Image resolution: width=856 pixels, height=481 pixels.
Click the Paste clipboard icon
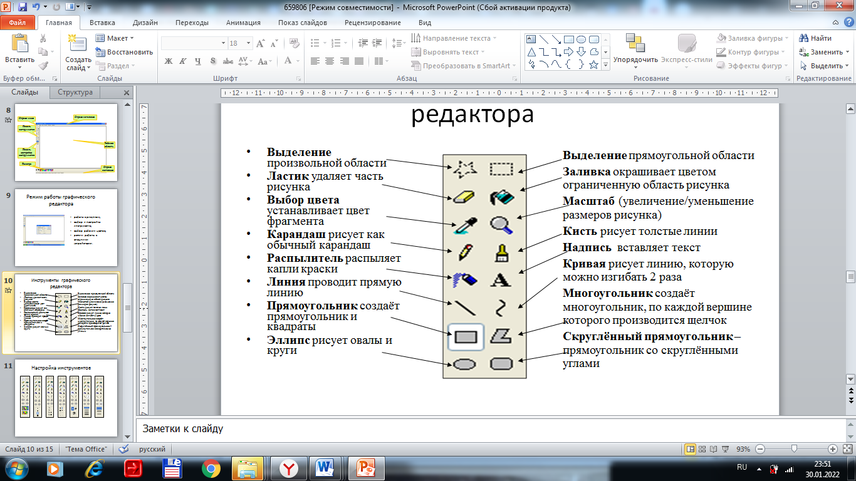point(19,43)
